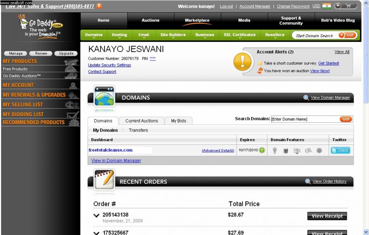The height and width of the screenshot is (235, 369).
Task: Expand order 205143138 chevron
Action: [96, 215]
